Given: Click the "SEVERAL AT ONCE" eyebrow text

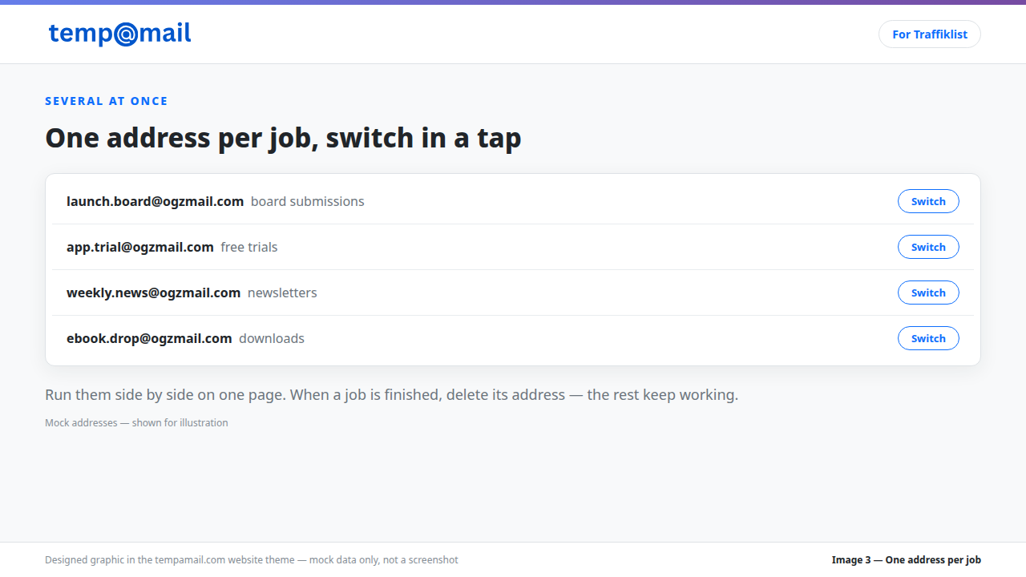Looking at the screenshot, I should (107, 101).
